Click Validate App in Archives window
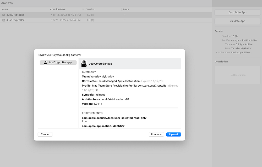Screen dimensions: 262x167 pyautogui.click(x=237, y=21)
